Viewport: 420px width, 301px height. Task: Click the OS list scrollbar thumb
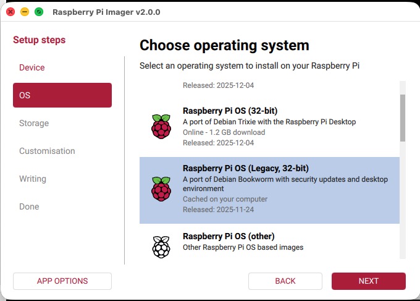402,117
